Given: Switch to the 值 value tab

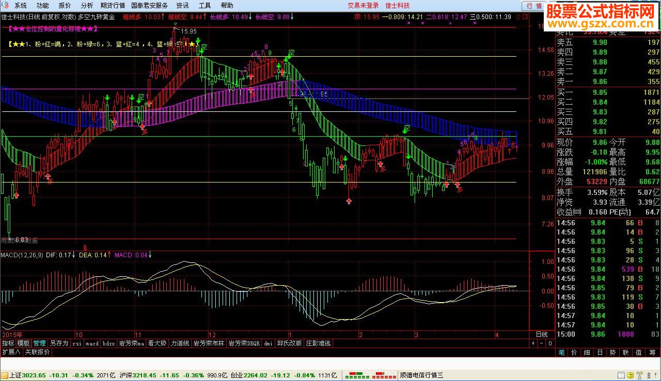Looking at the screenshot, I should (639, 353).
